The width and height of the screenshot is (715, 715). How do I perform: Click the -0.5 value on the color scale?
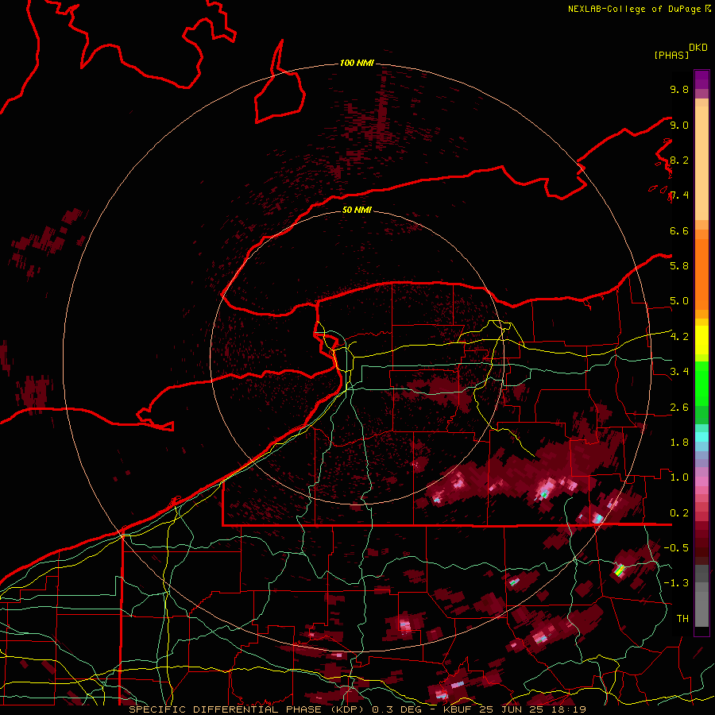676,548
